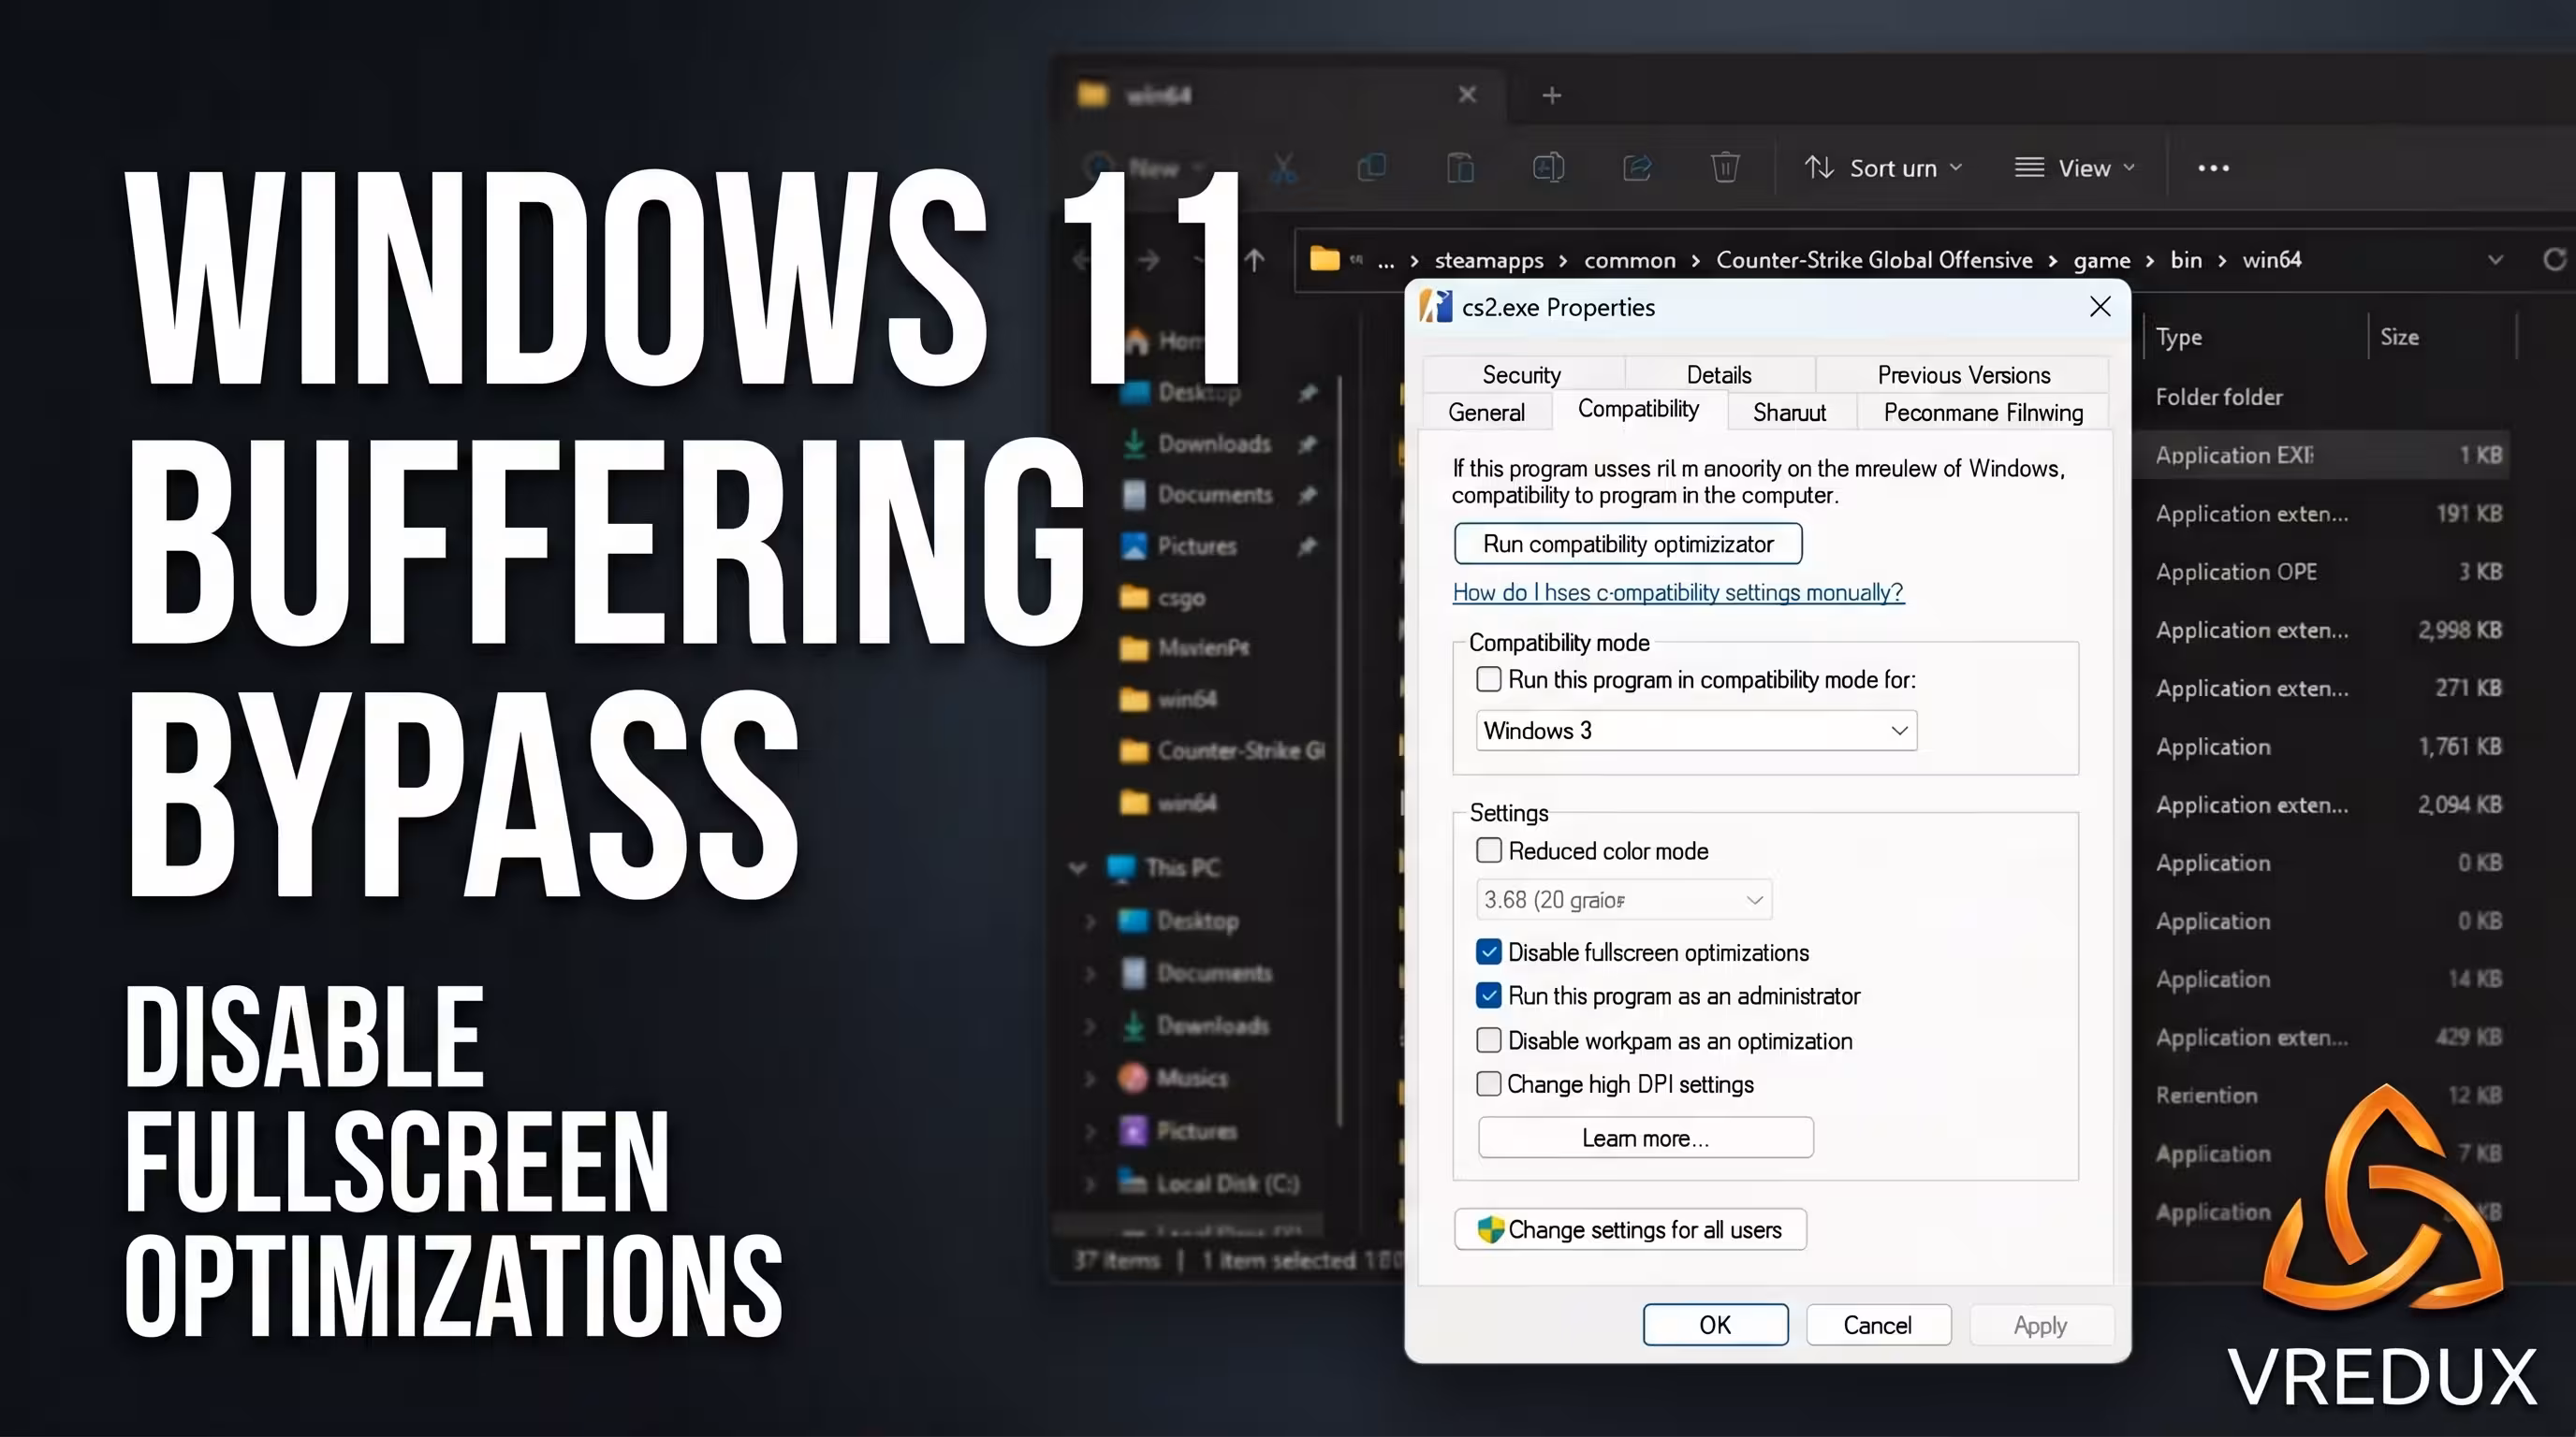Viewport: 2576px width, 1437px height.
Task: Collapse the This PC tree node
Action: tap(1077, 867)
